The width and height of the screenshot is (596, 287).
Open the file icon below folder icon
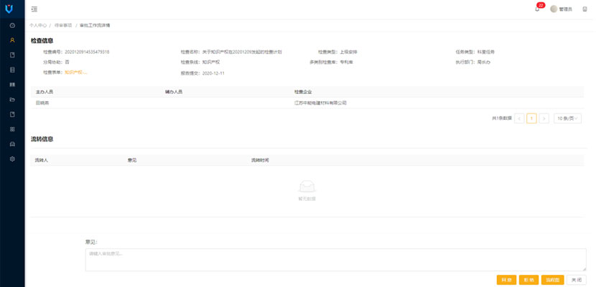click(x=12, y=114)
